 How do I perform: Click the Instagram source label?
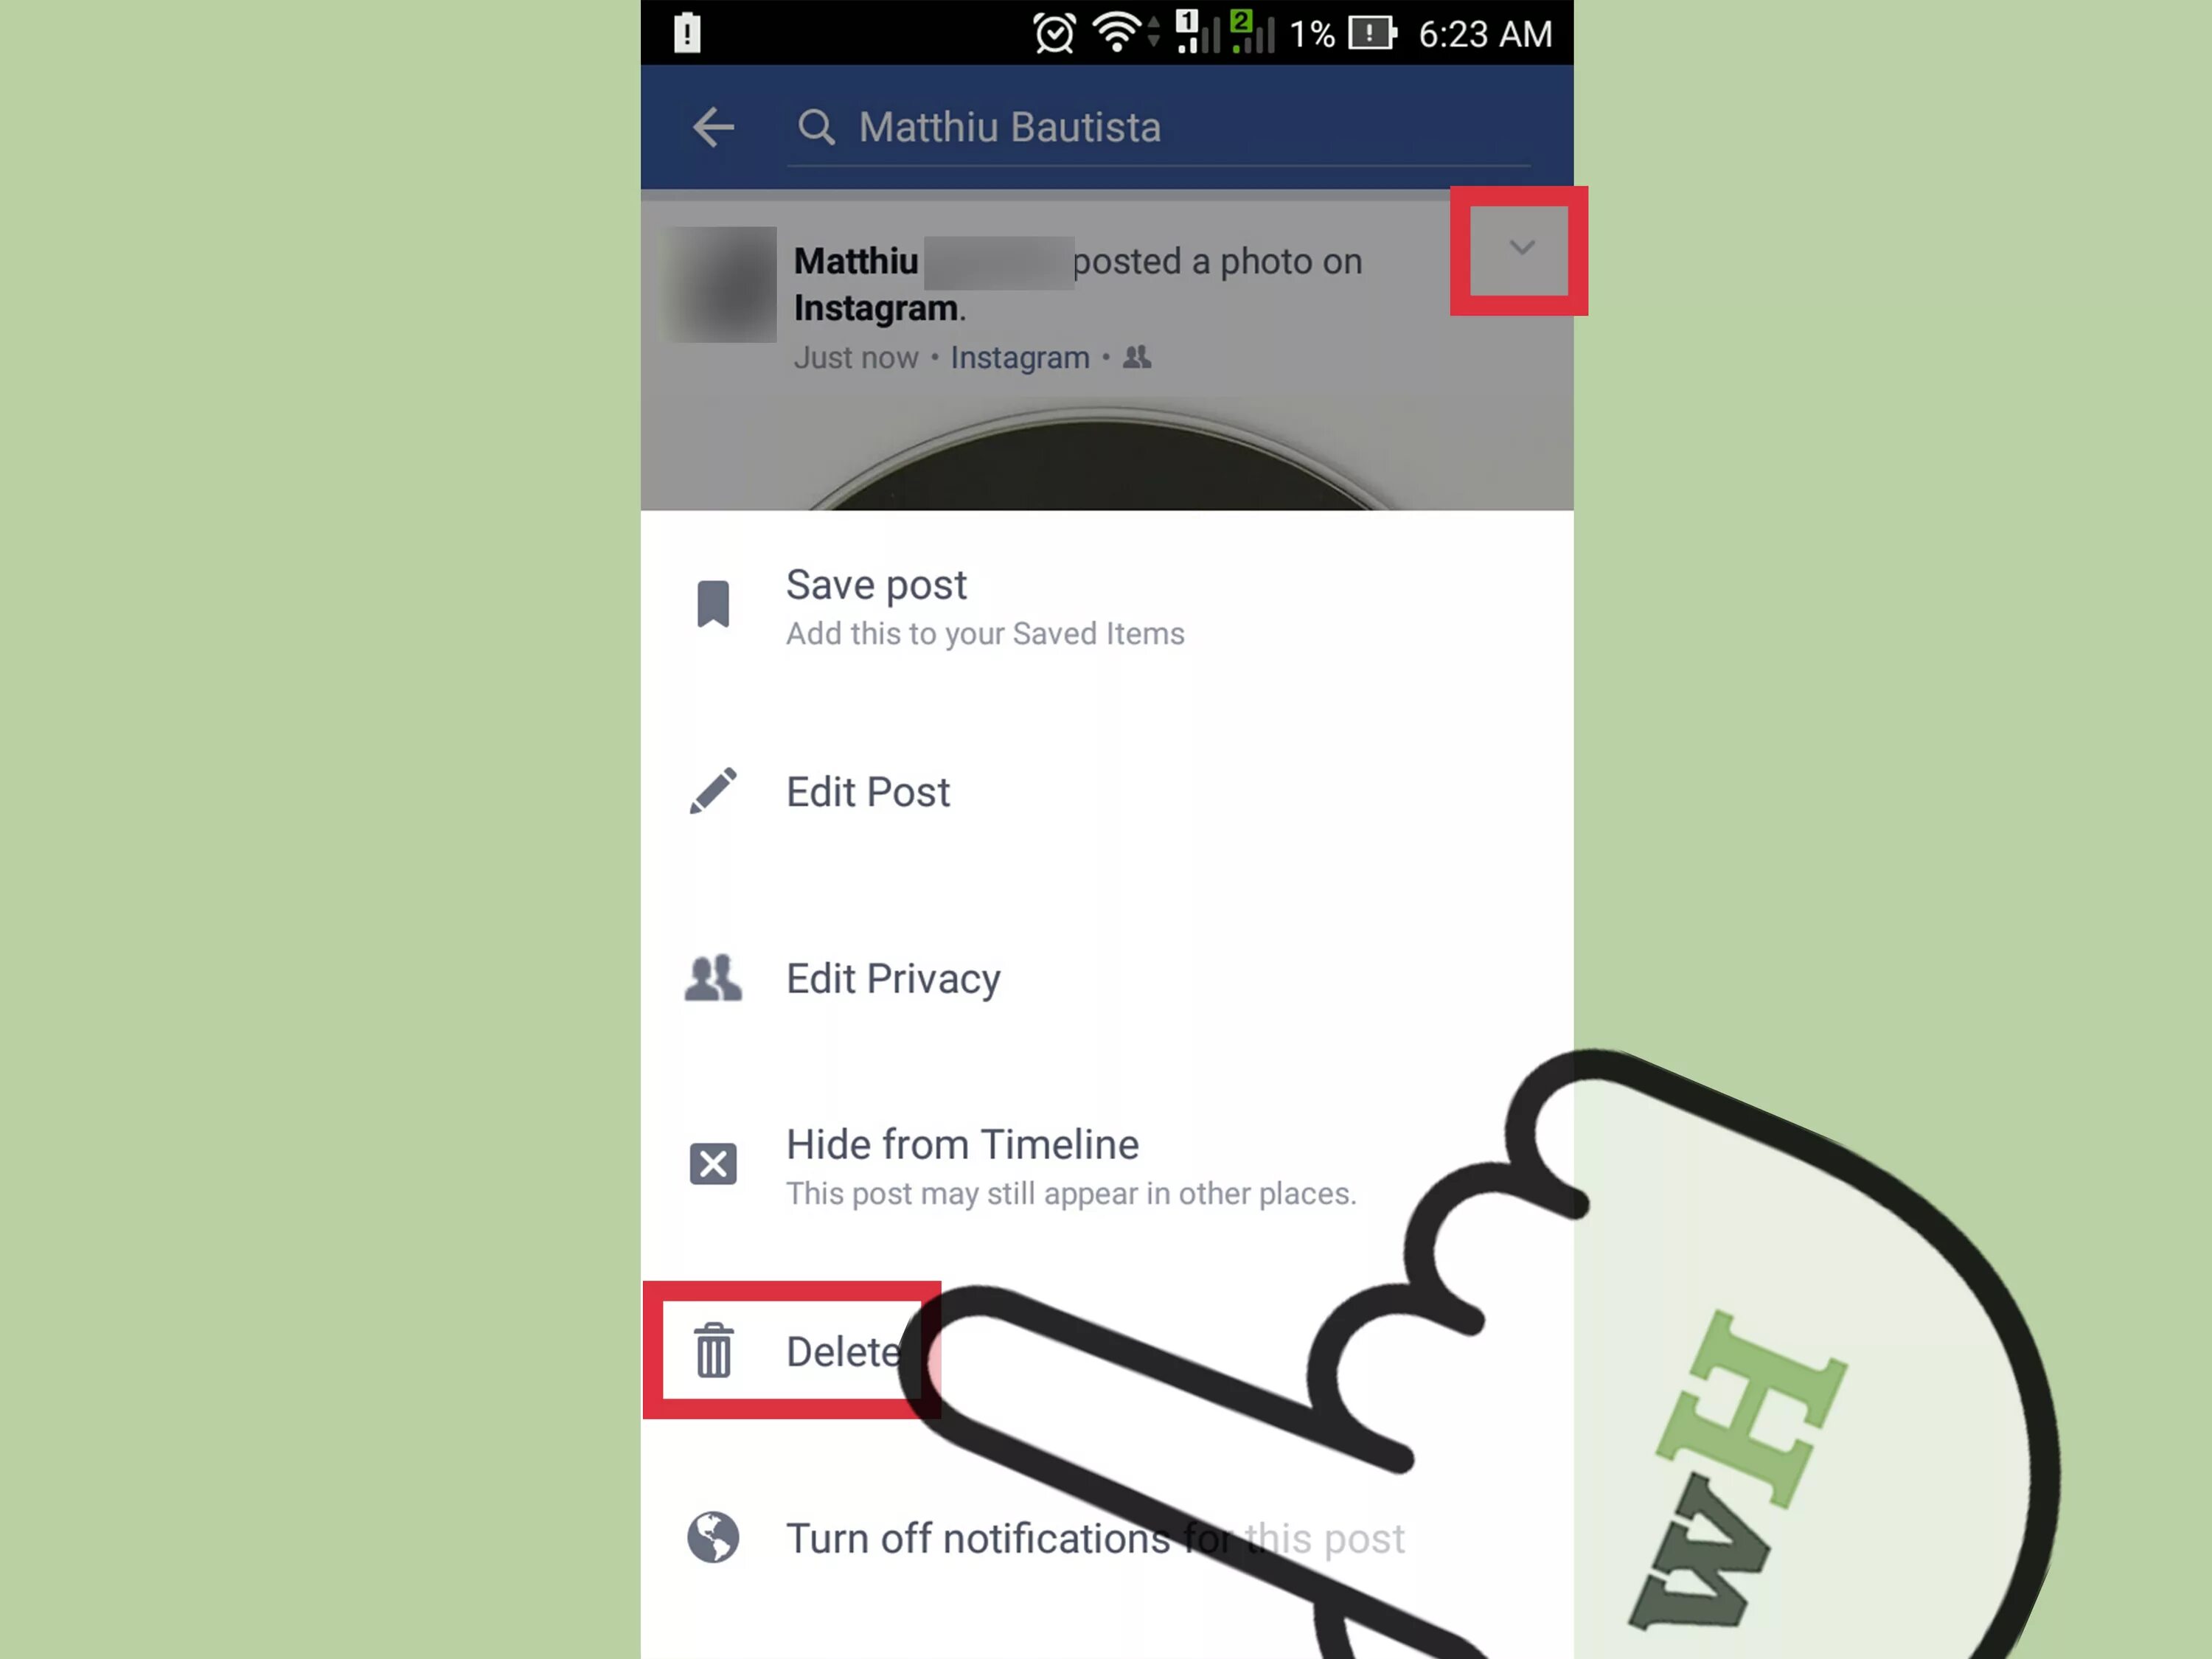(1019, 358)
